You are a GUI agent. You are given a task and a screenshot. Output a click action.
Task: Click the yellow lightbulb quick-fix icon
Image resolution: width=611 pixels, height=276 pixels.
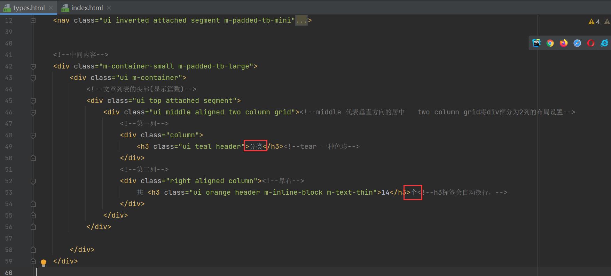[44, 263]
